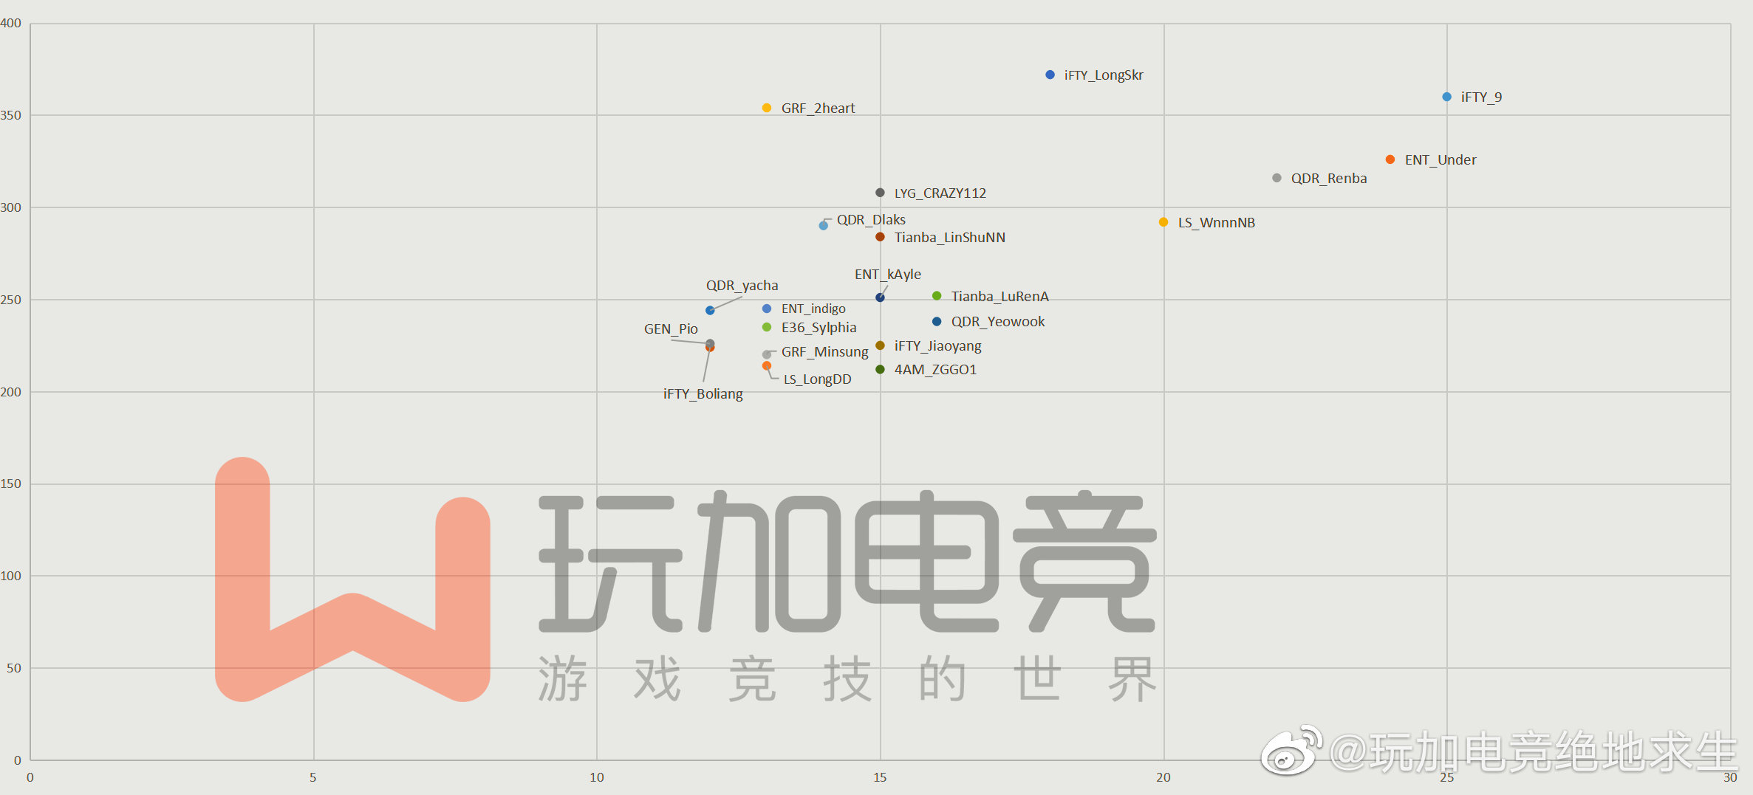
Task: Click the GEN_Pio label
Action: tap(671, 329)
